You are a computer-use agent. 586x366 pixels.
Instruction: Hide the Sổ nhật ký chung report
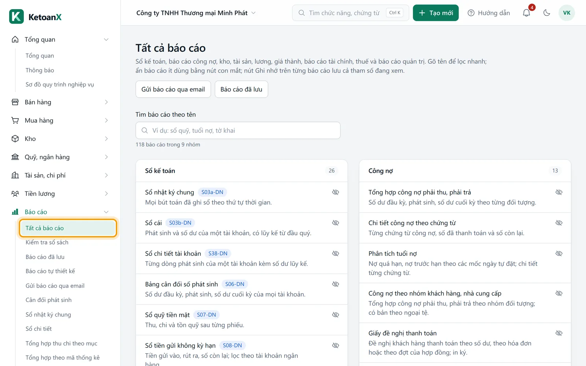tap(335, 192)
